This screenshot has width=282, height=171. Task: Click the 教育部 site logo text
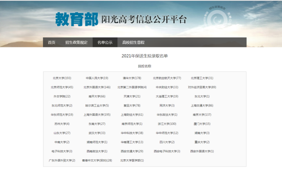pyautogui.click(x=77, y=19)
